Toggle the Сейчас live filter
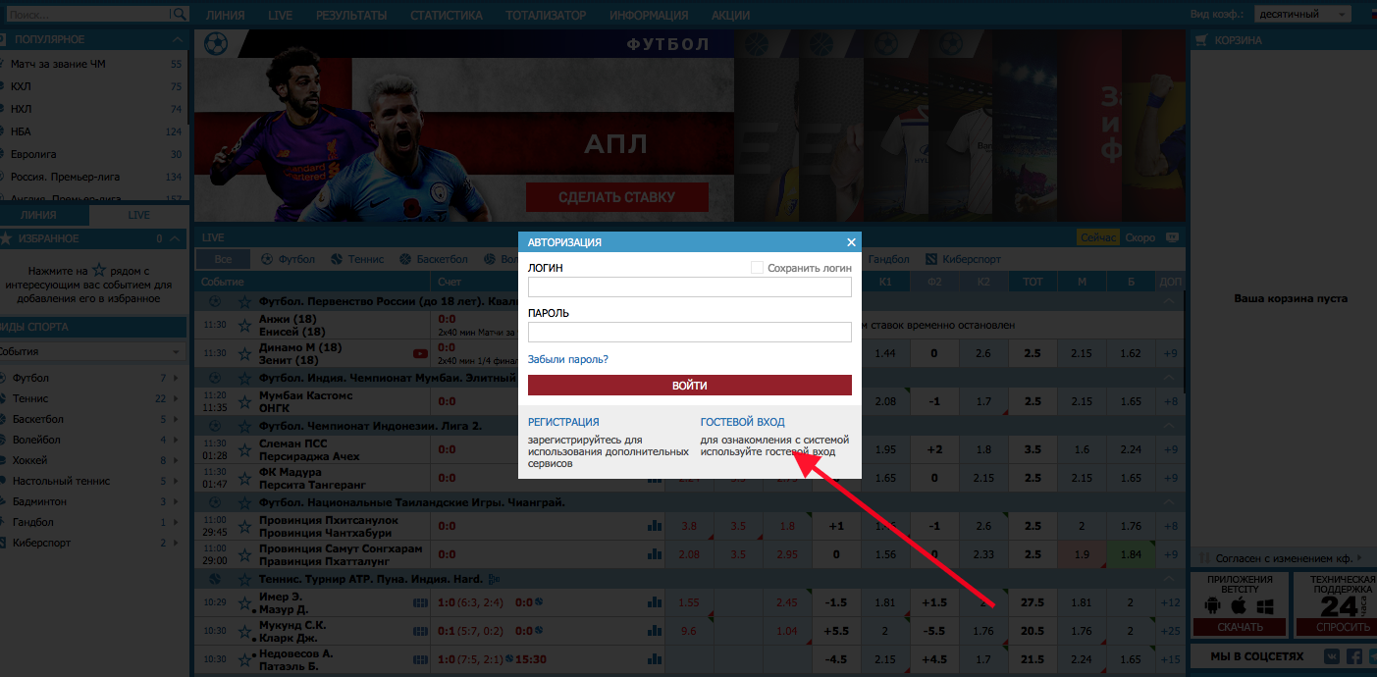1377x677 pixels. pyautogui.click(x=1098, y=237)
